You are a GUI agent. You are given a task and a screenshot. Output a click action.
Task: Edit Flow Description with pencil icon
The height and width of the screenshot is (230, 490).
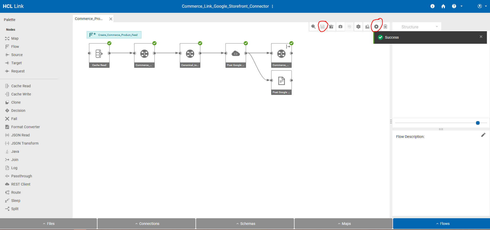click(483, 135)
